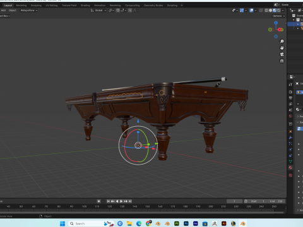Open the object visibility and selectability dropdown
Image resolution: width=303 pixels, height=227 pixels.
pos(235,10)
